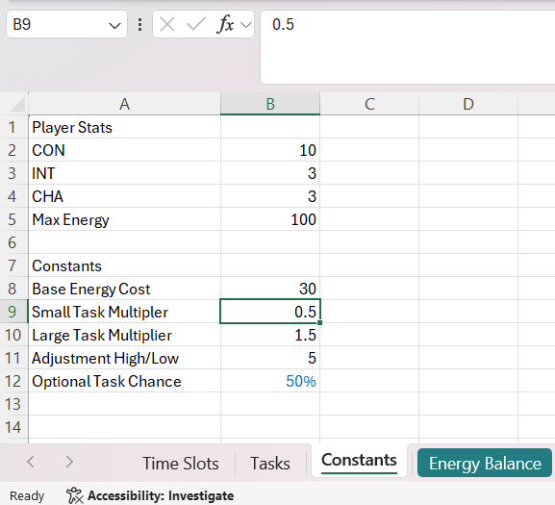Image resolution: width=555 pixels, height=505 pixels.
Task: Click the blue 50% value cell
Action: (270, 381)
